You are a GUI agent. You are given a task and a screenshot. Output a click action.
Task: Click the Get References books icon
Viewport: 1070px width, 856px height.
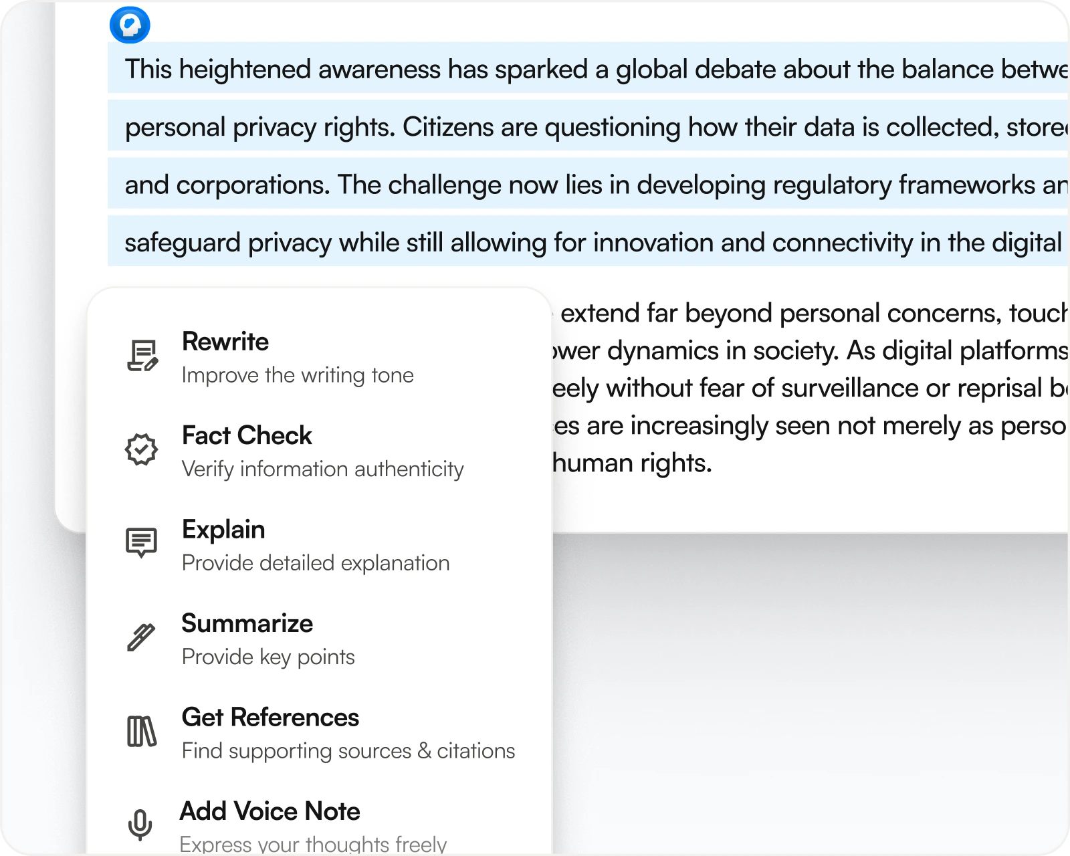142,731
